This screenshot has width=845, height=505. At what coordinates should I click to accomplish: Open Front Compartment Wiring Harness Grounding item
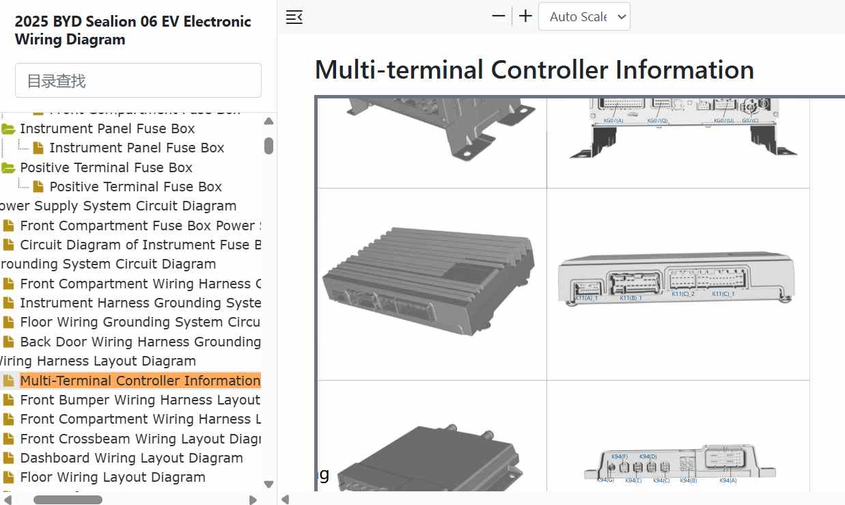pyautogui.click(x=140, y=284)
